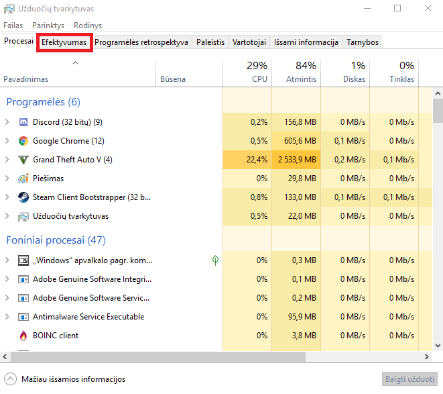
Task: Open the Parinktys menu
Action: 48,26
